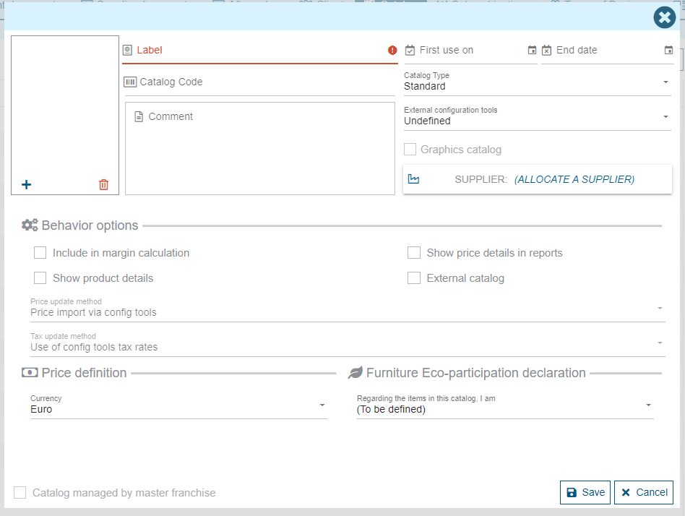Open the Currency dropdown
The width and height of the screenshot is (685, 516).
(322, 405)
